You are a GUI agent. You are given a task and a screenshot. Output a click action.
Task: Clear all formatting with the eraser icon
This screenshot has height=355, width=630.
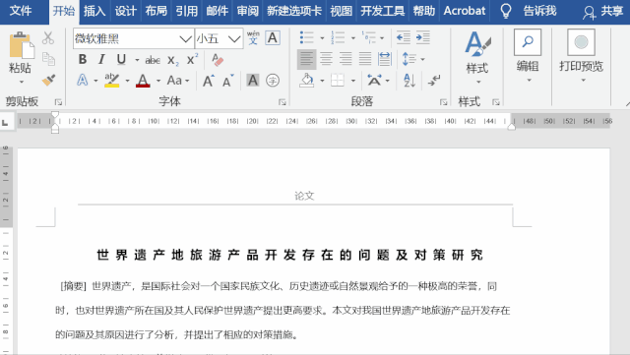click(x=218, y=60)
